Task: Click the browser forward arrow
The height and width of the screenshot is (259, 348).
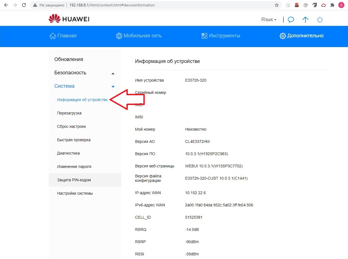Action: coord(15,5)
